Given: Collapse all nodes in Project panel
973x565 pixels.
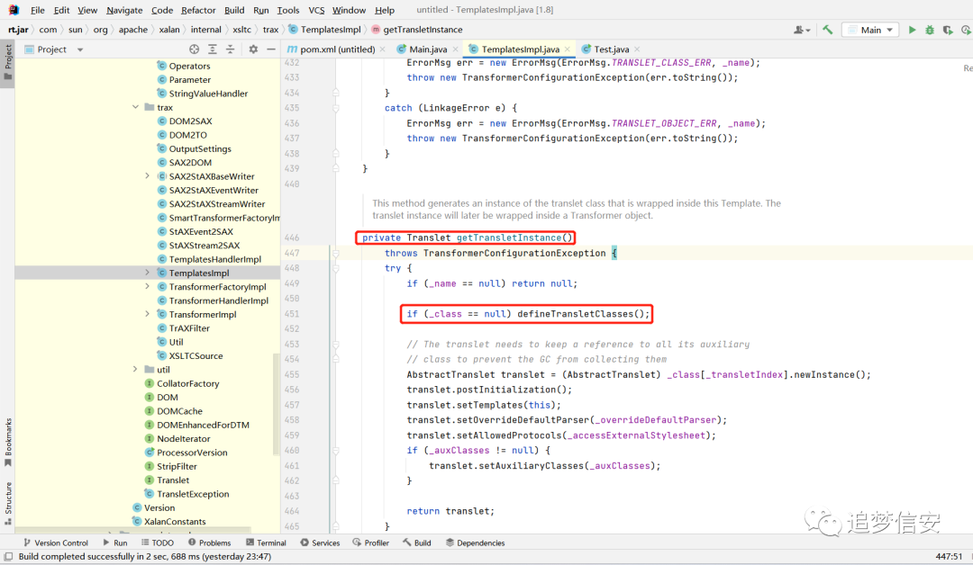Looking at the screenshot, I should tap(231, 49).
